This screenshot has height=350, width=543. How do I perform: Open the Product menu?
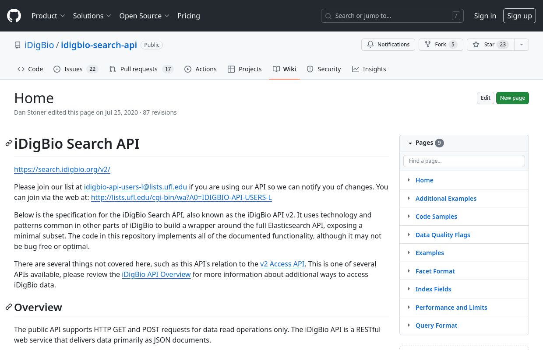[48, 16]
